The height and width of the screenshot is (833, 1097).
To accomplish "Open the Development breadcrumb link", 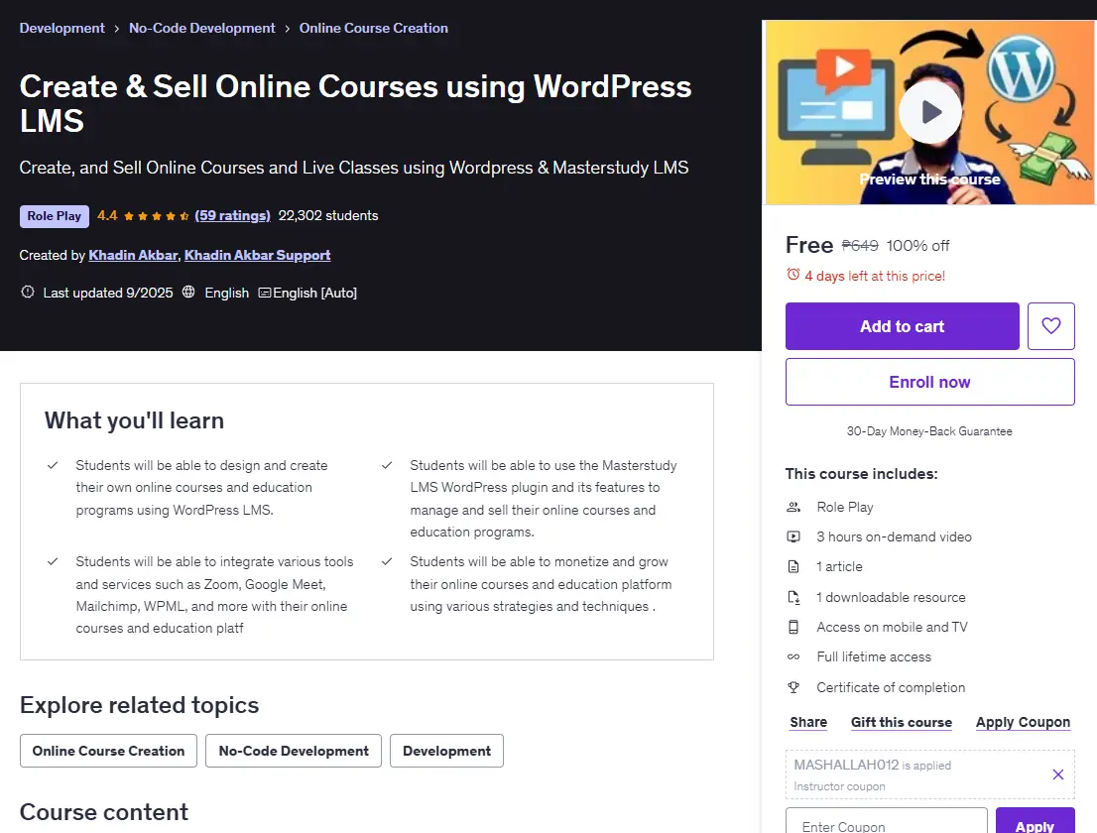I will click(x=62, y=28).
